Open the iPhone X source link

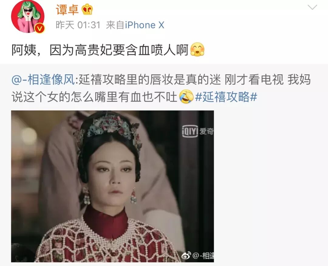point(145,25)
